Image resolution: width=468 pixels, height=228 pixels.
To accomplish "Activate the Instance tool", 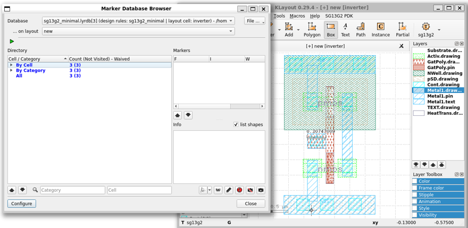I will pyautogui.click(x=380, y=30).
